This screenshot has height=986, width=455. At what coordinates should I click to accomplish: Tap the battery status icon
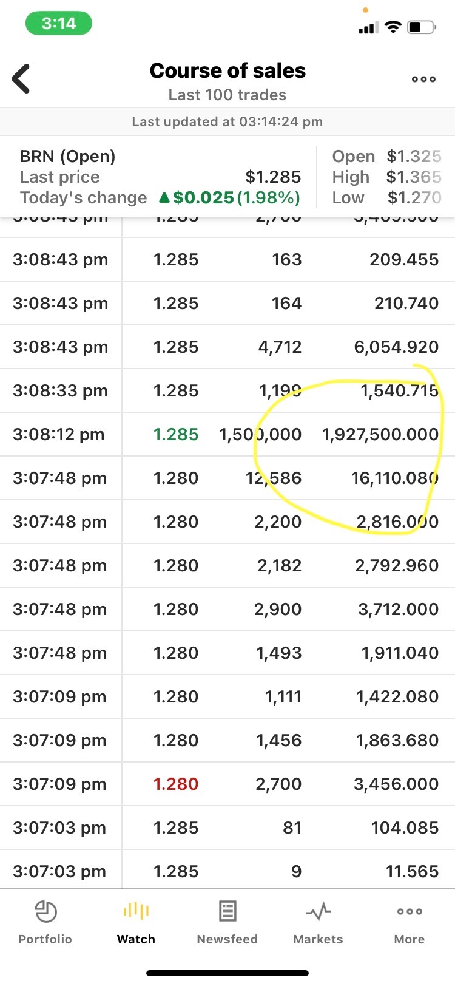pos(422,27)
